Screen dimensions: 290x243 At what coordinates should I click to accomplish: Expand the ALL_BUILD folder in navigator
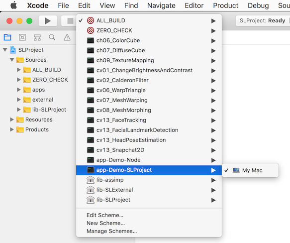point(19,70)
